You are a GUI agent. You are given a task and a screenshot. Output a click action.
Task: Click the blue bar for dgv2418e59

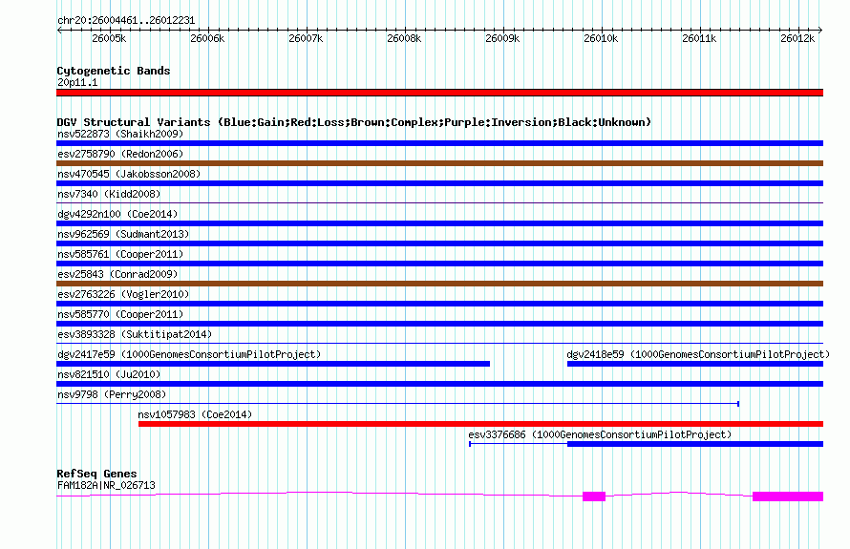click(x=695, y=364)
